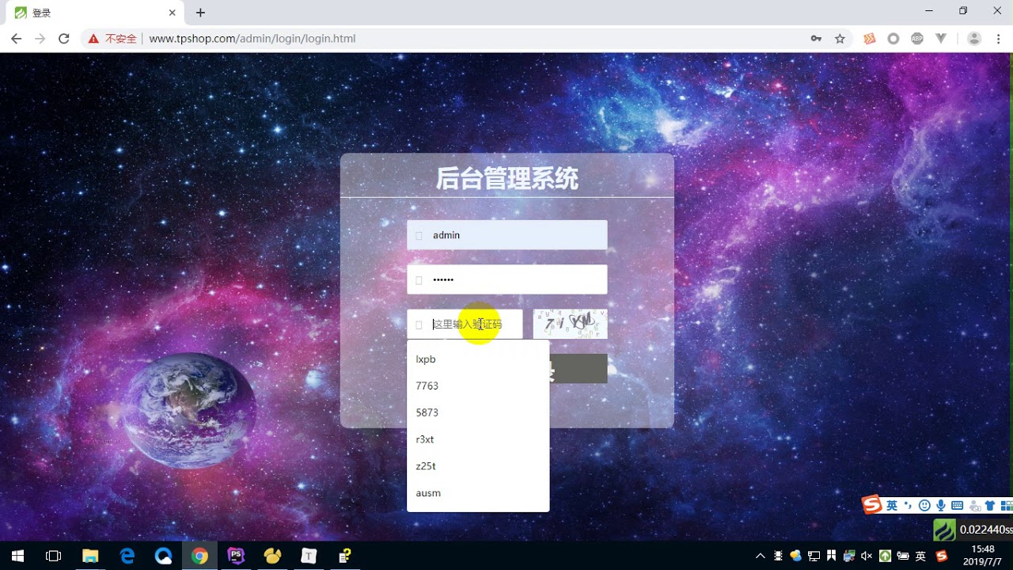Open the clock showing 15:48
Viewport: 1013px width, 570px height.
tap(982, 555)
